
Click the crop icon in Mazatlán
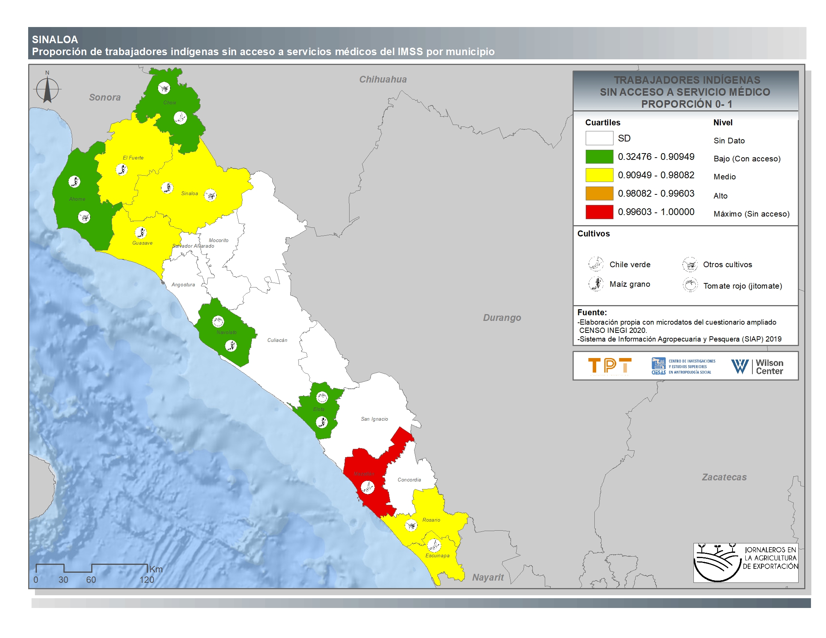(368, 487)
